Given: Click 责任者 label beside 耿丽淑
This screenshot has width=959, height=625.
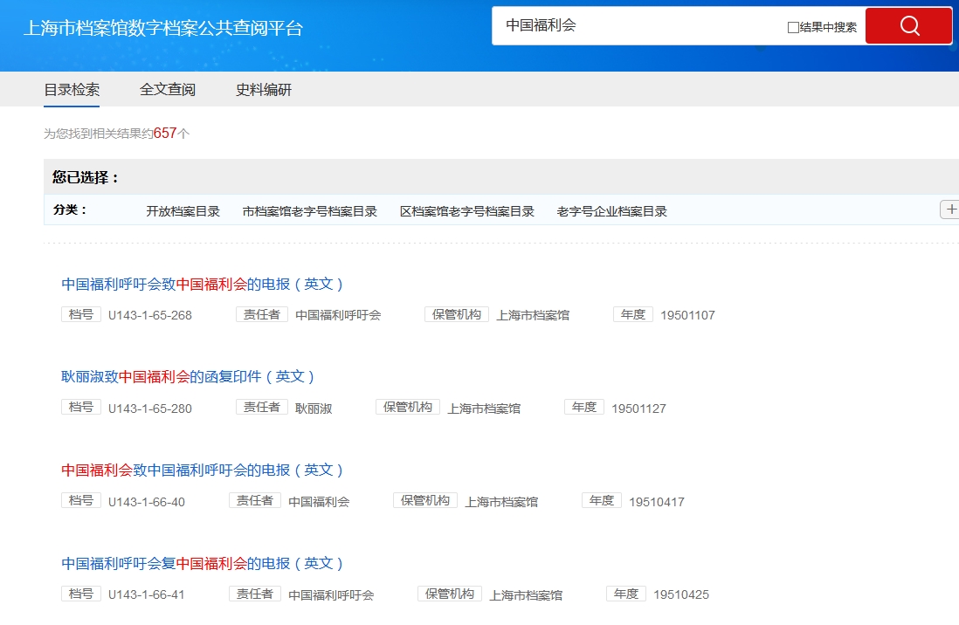Looking at the screenshot, I should (x=262, y=408).
